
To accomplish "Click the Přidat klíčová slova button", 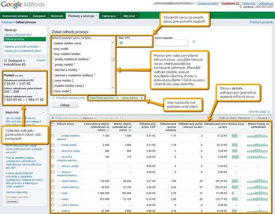I will [x=65, y=118].
